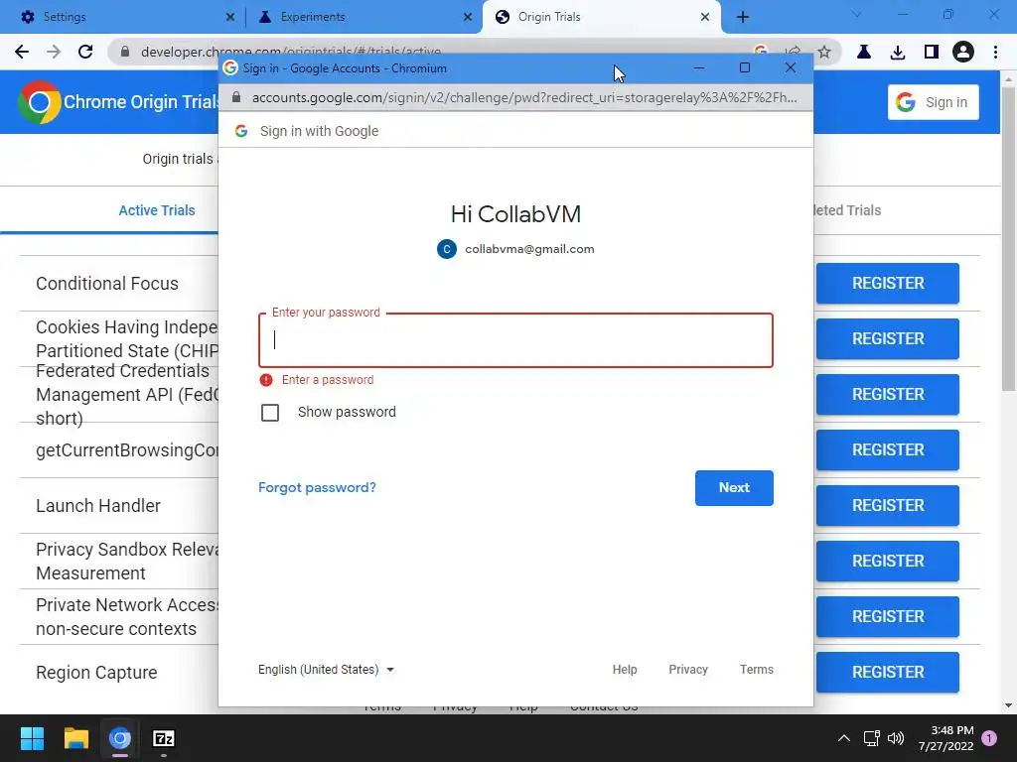Close the Settings tab
This screenshot has width=1017, height=762.
tap(230, 18)
